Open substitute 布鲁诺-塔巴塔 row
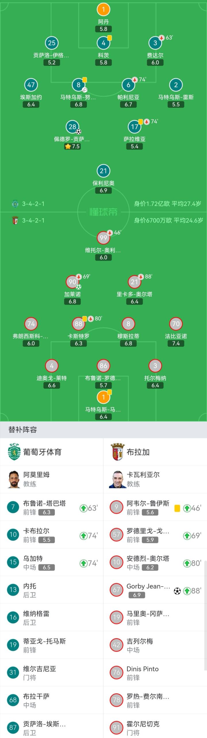207x738 pixels. tap(52, 507)
